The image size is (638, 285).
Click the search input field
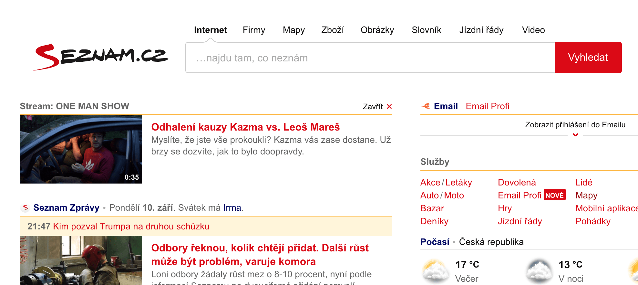370,58
